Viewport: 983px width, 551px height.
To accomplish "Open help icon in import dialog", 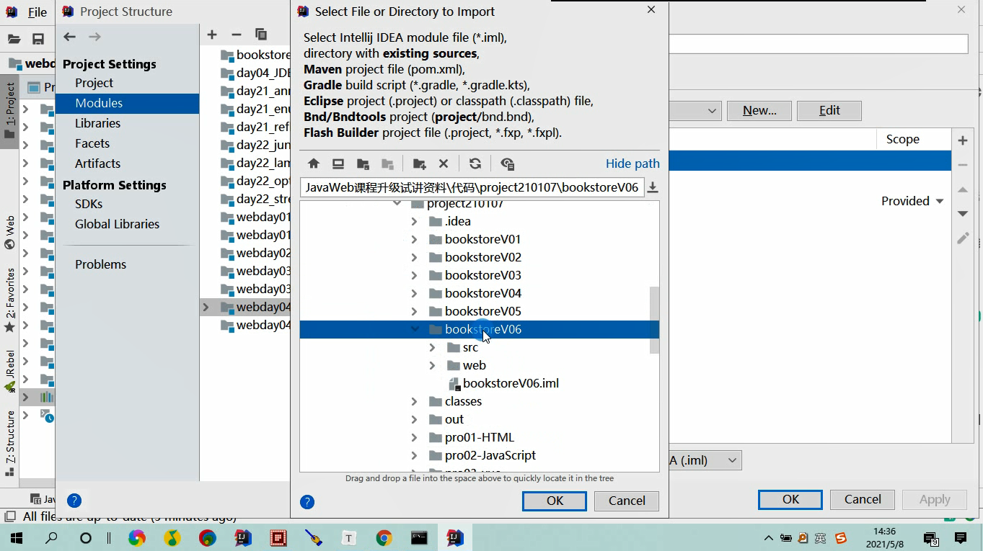I will pyautogui.click(x=307, y=501).
